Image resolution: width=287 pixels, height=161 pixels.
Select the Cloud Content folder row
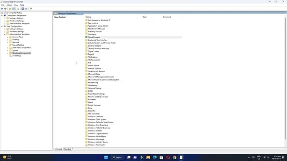point(133,37)
